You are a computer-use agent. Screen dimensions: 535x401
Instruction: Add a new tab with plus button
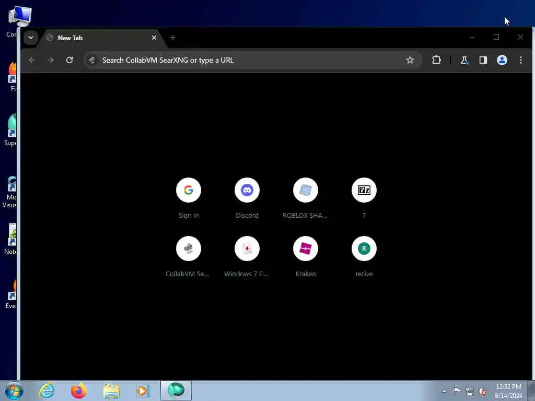point(173,38)
